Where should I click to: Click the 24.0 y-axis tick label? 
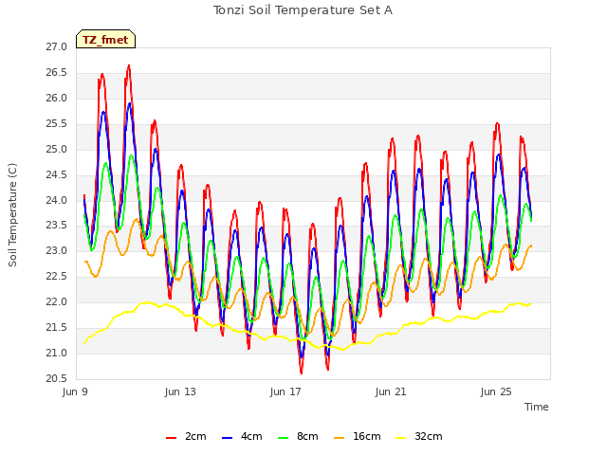57,200
